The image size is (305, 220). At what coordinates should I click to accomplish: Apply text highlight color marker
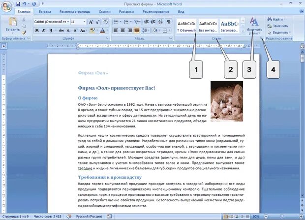coord(92,31)
